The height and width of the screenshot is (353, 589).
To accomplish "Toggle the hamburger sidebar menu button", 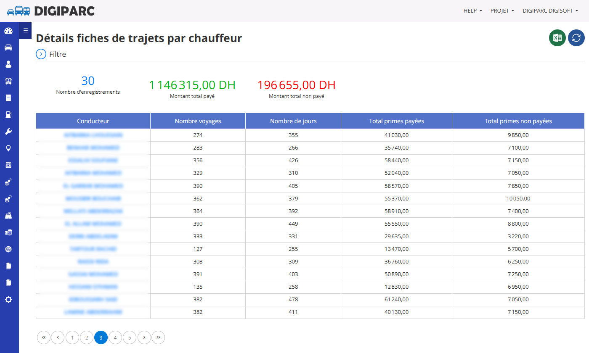I will (x=25, y=30).
